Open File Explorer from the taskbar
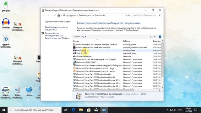201x113 pixels. (x=81, y=110)
